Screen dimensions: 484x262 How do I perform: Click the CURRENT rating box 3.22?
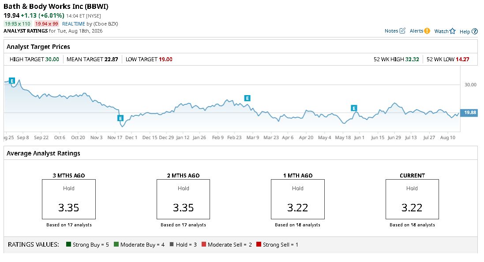[412, 199]
